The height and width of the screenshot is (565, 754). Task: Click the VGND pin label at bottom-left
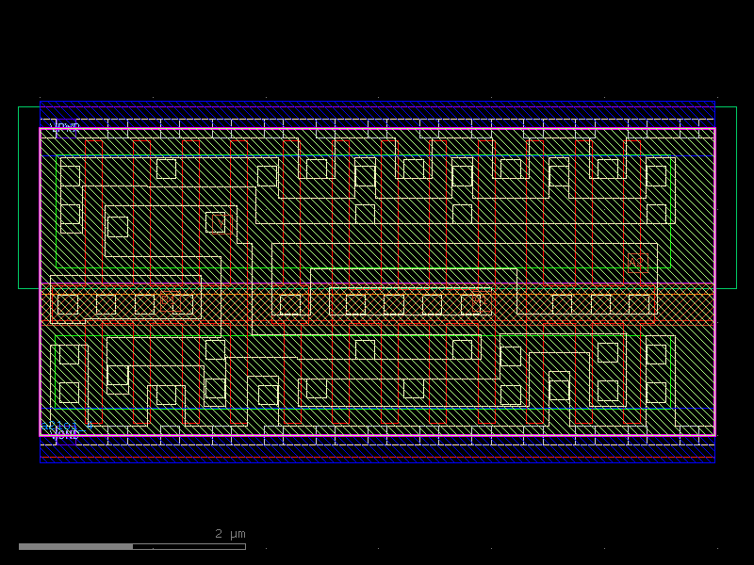(x=66, y=434)
